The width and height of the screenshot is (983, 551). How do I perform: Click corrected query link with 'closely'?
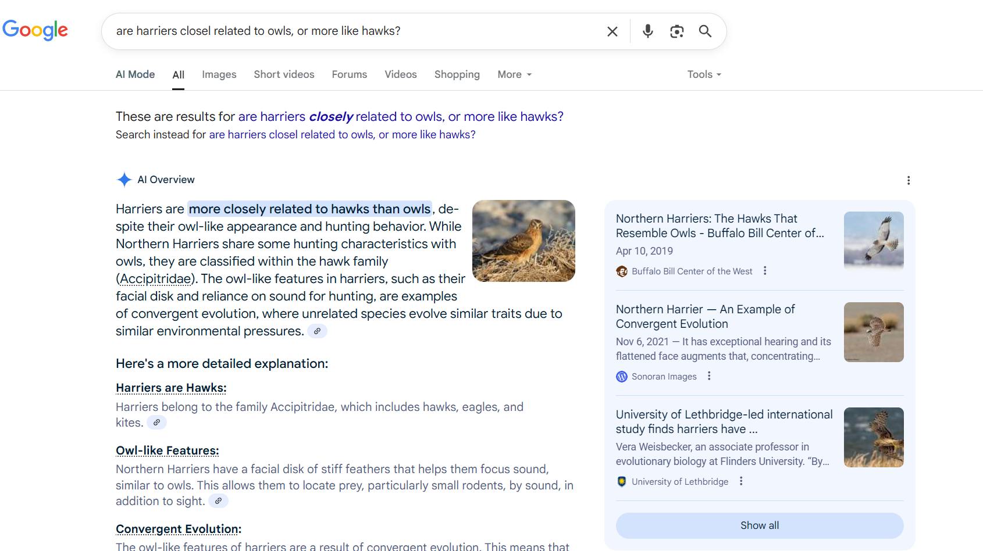click(x=401, y=116)
